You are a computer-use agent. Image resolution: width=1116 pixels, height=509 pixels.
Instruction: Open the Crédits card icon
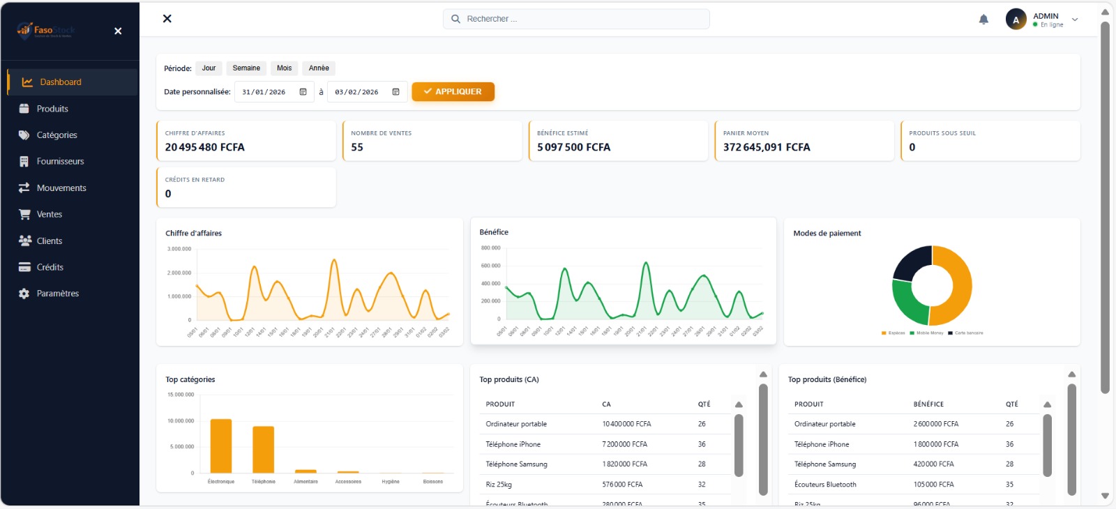pyautogui.click(x=24, y=267)
